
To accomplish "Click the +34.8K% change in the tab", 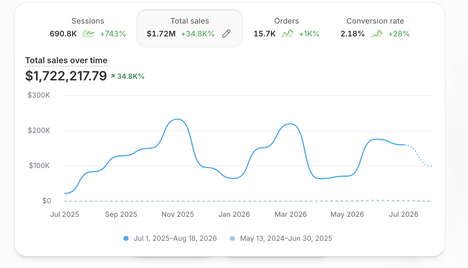I will pyautogui.click(x=198, y=34).
